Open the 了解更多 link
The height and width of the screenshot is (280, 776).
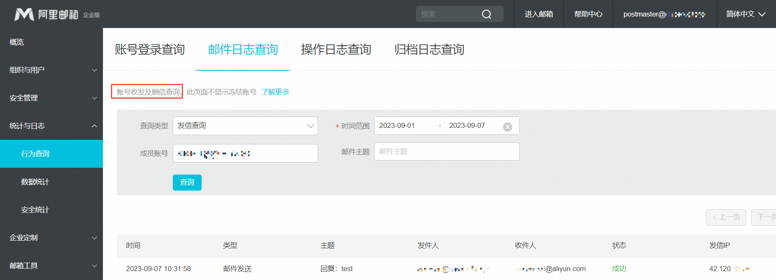point(275,92)
